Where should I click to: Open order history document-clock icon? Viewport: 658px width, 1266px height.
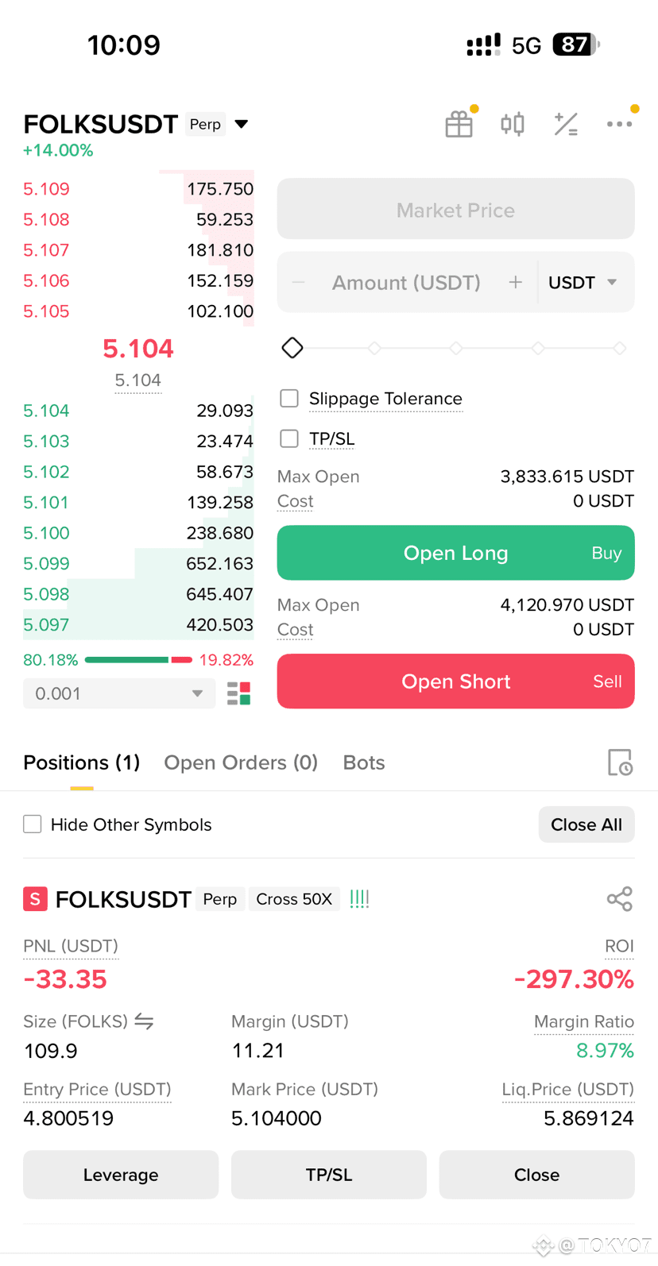tap(620, 762)
